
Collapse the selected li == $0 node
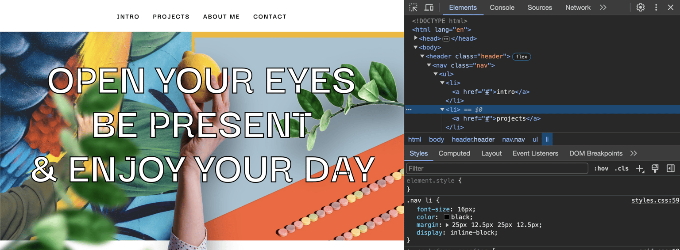pos(442,109)
